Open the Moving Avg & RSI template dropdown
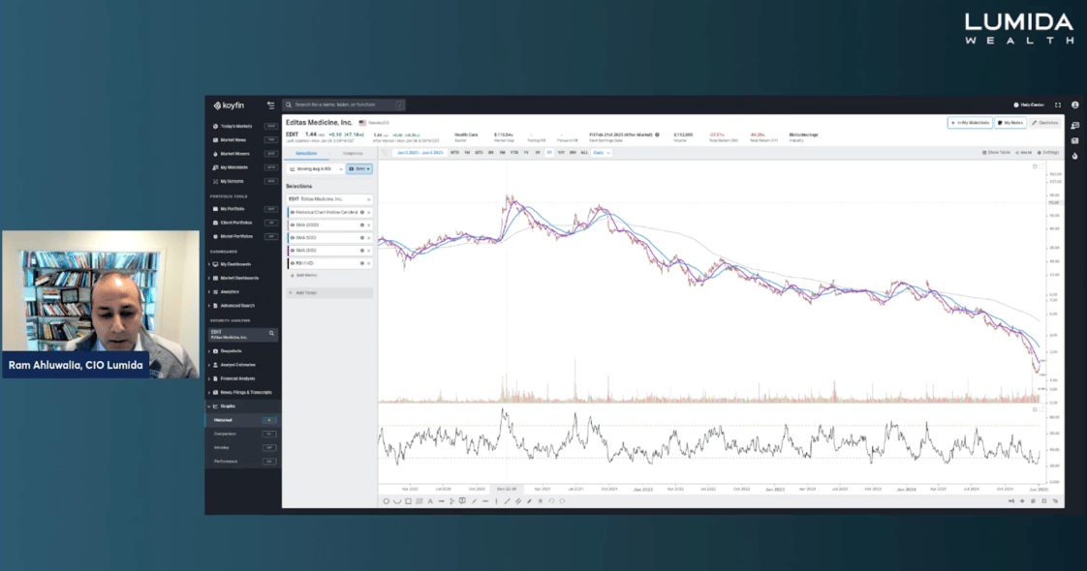This screenshot has height=571, width=1087. point(316,168)
